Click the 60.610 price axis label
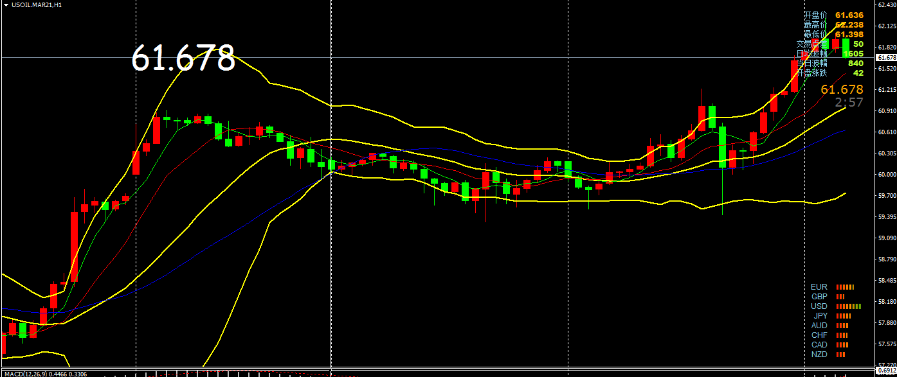Screen dimensions: 897x377 (887, 132)
